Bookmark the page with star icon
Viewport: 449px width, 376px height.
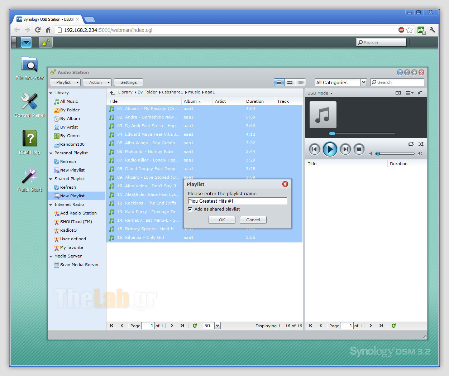click(409, 30)
